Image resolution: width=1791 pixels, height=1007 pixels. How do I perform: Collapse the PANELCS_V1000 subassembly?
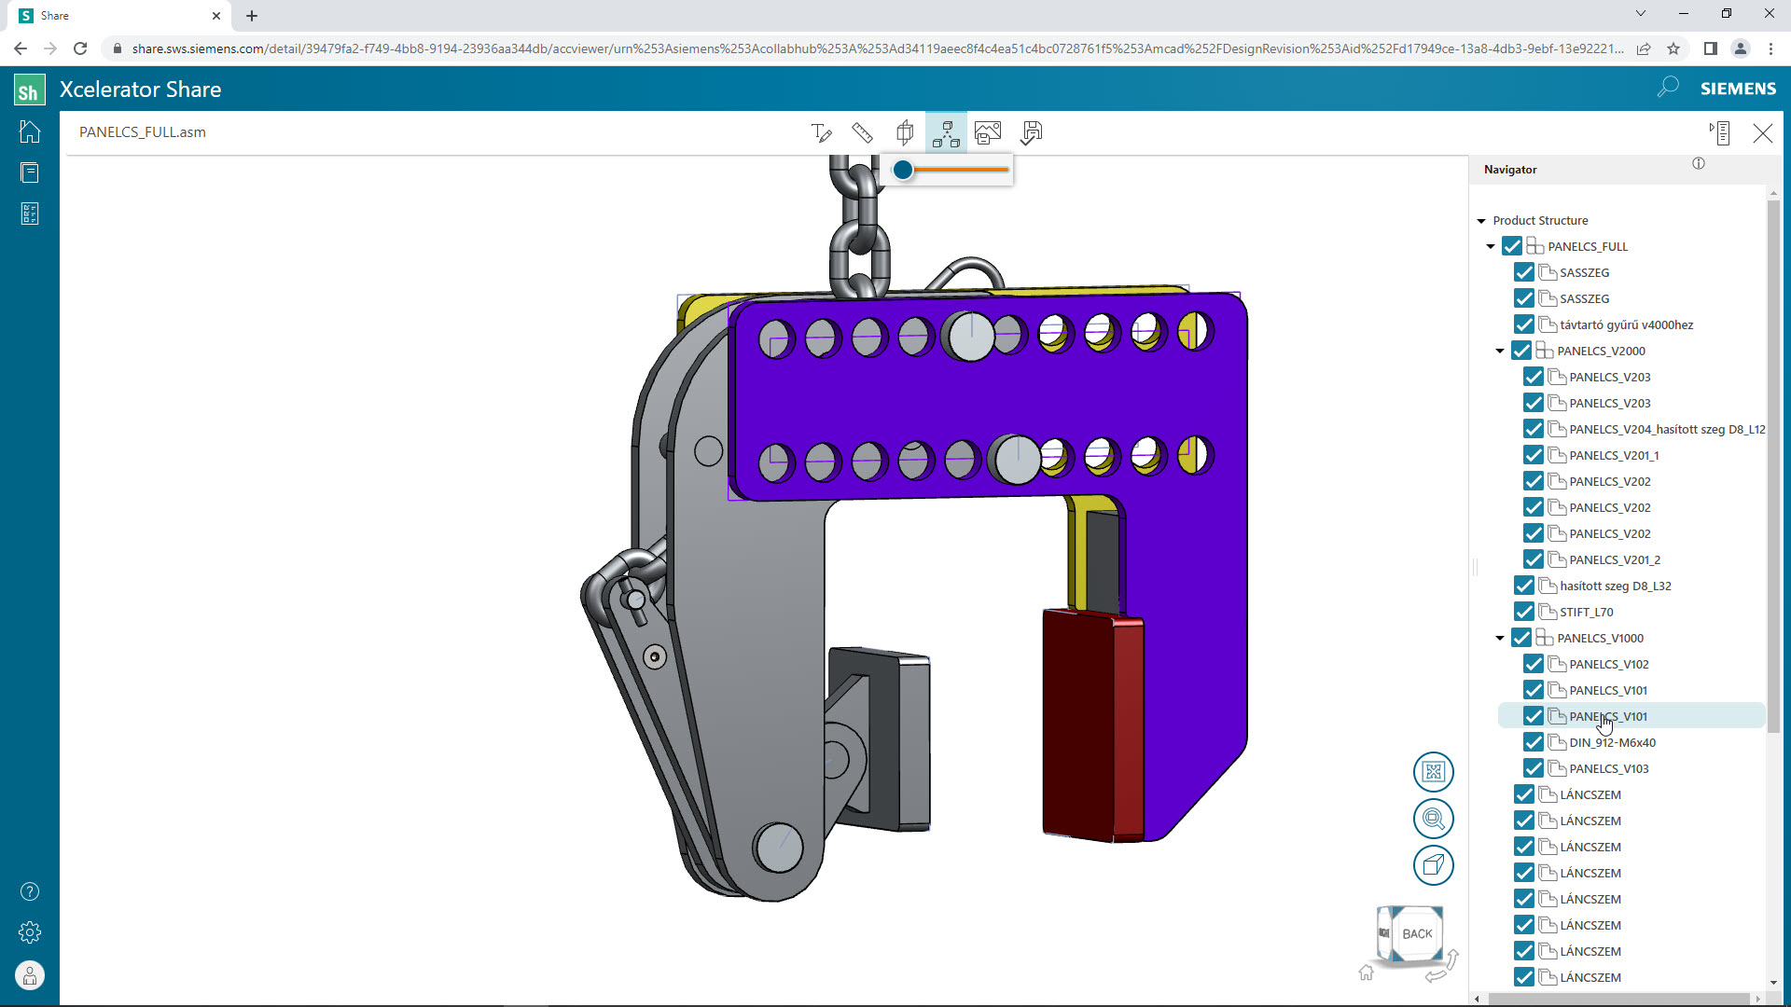point(1500,639)
